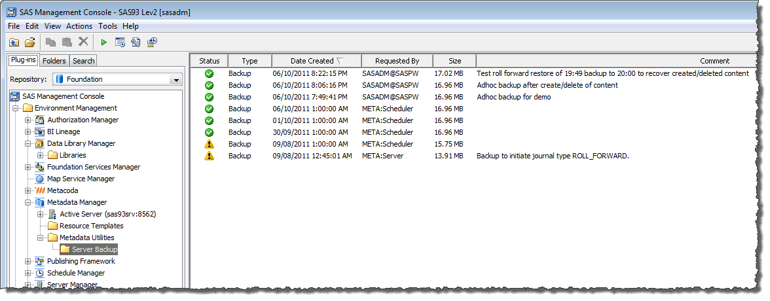
Task: Click the Authorization Manager icon
Action: (x=40, y=120)
